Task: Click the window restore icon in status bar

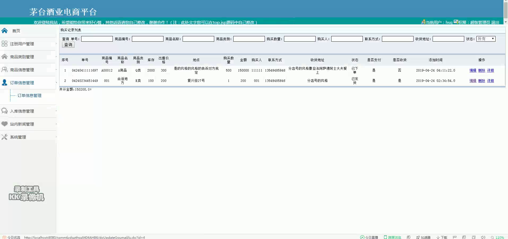Action: [x=473, y=237]
